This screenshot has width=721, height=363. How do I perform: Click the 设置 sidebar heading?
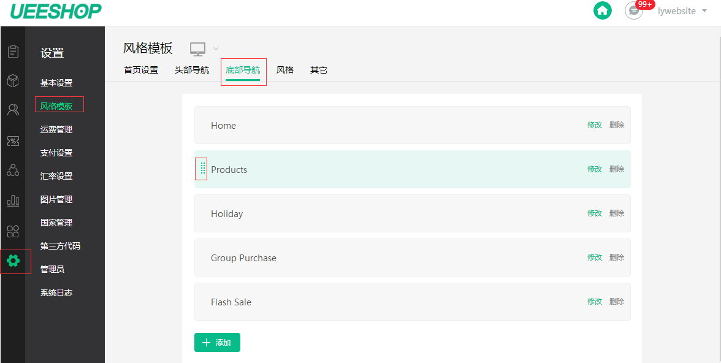(53, 53)
